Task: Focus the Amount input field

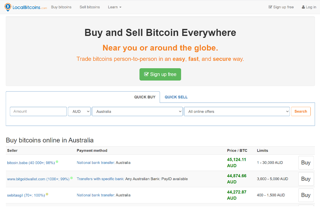Action: (38, 111)
